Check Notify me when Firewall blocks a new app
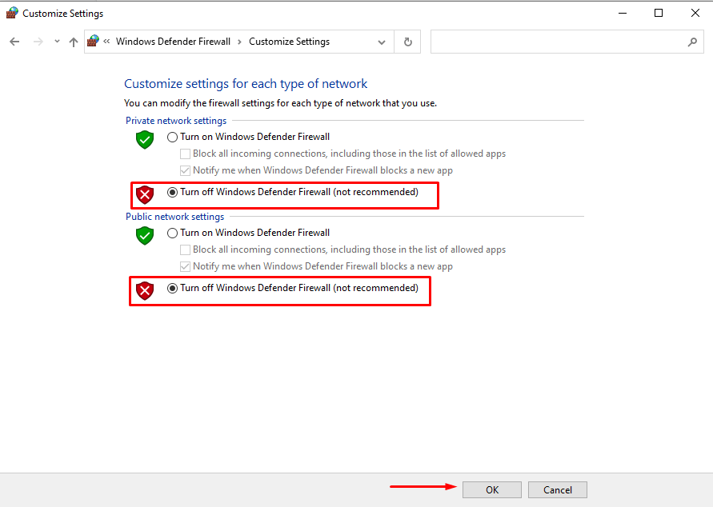Image resolution: width=713 pixels, height=507 pixels. 185,170
